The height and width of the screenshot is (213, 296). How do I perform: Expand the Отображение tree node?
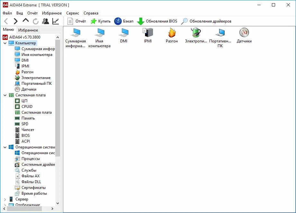pos(5,205)
